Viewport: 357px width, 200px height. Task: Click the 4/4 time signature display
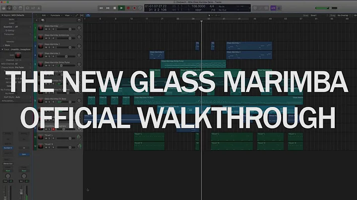coord(212,6)
